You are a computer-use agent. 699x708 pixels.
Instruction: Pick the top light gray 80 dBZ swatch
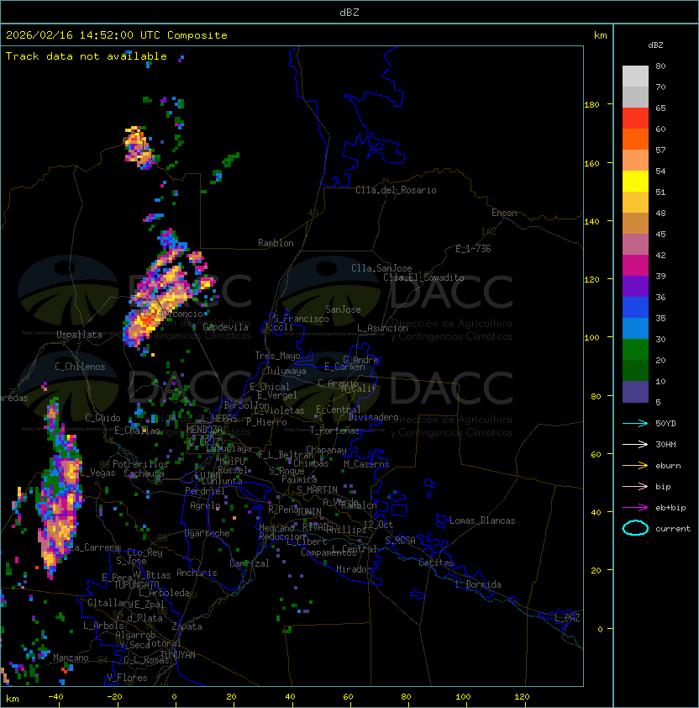pyautogui.click(x=635, y=77)
